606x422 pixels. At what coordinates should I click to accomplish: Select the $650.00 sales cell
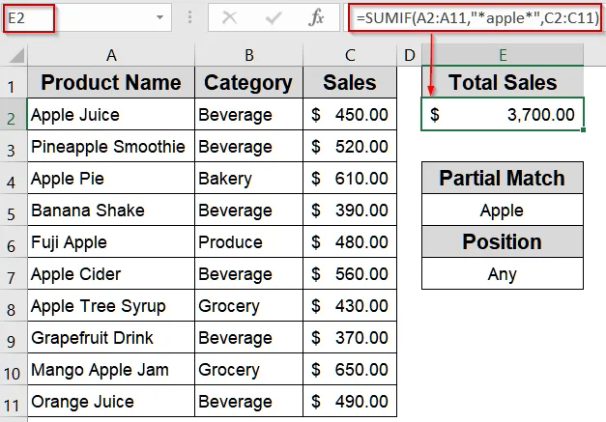(x=350, y=369)
